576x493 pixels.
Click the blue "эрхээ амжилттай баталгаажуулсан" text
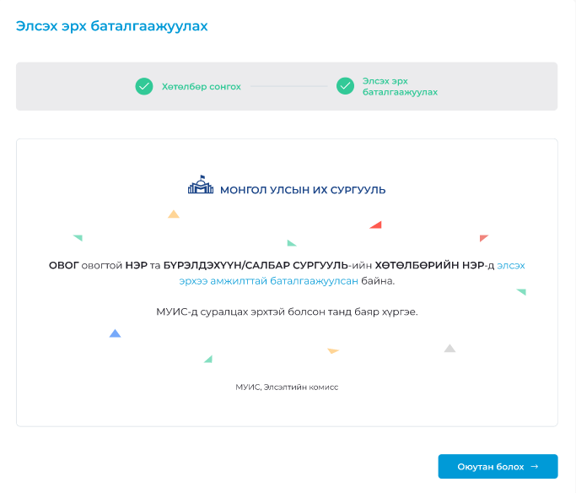click(x=268, y=281)
